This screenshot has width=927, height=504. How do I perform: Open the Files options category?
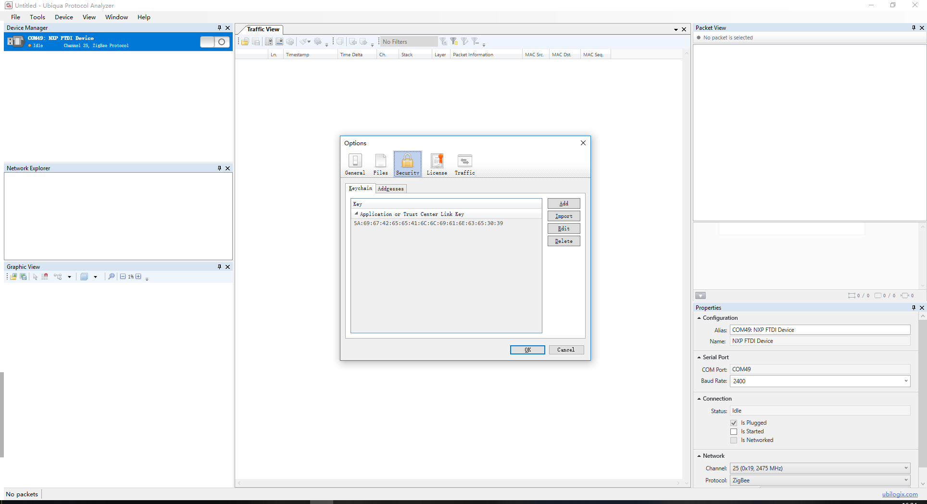point(380,164)
